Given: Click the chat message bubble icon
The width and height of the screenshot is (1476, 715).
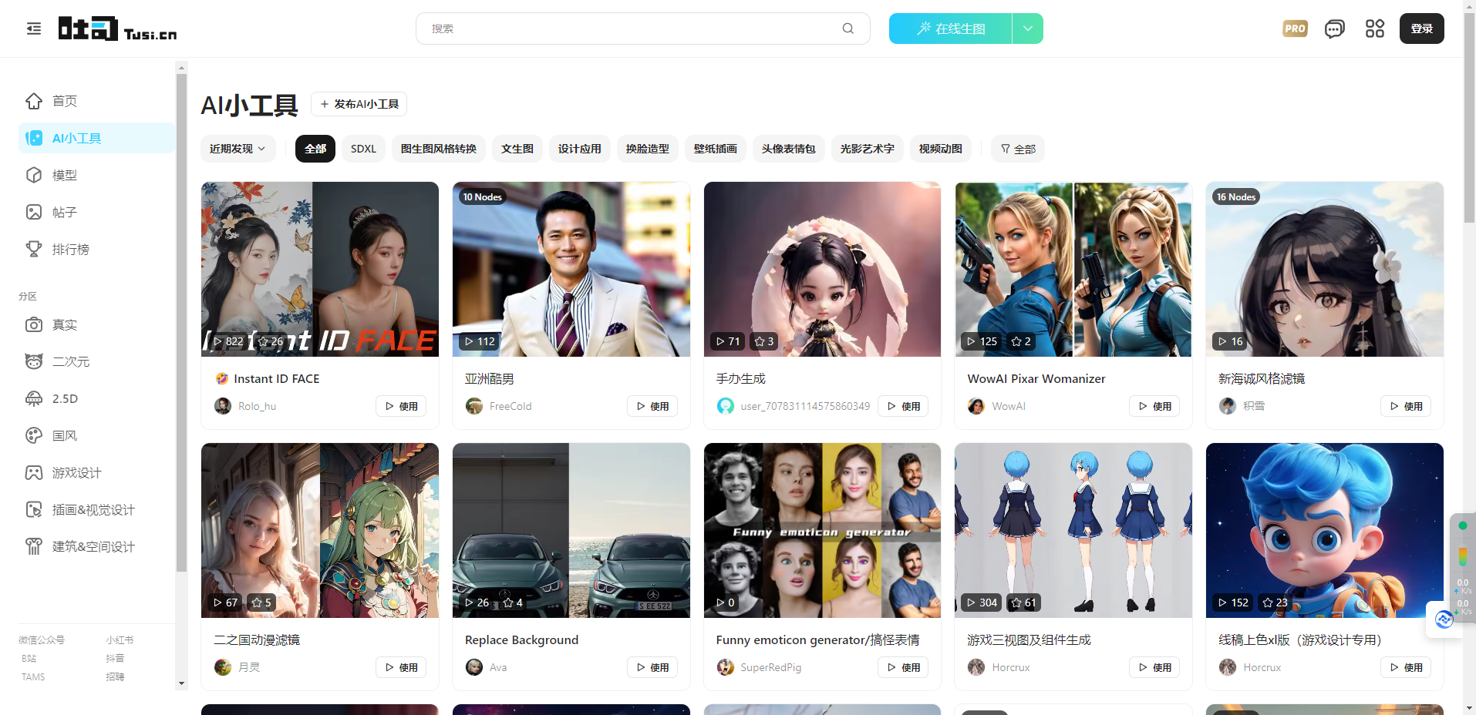Looking at the screenshot, I should pos(1334,29).
